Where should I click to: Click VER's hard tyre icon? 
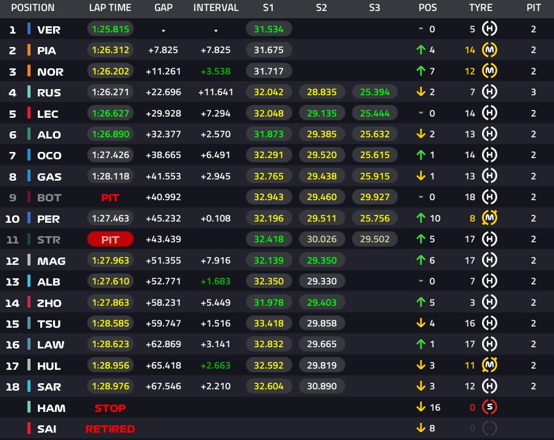click(489, 29)
